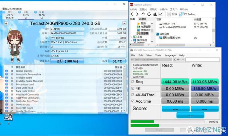Click the Start button in AS SSD
228x136 pixels.
(x=159, y=130)
